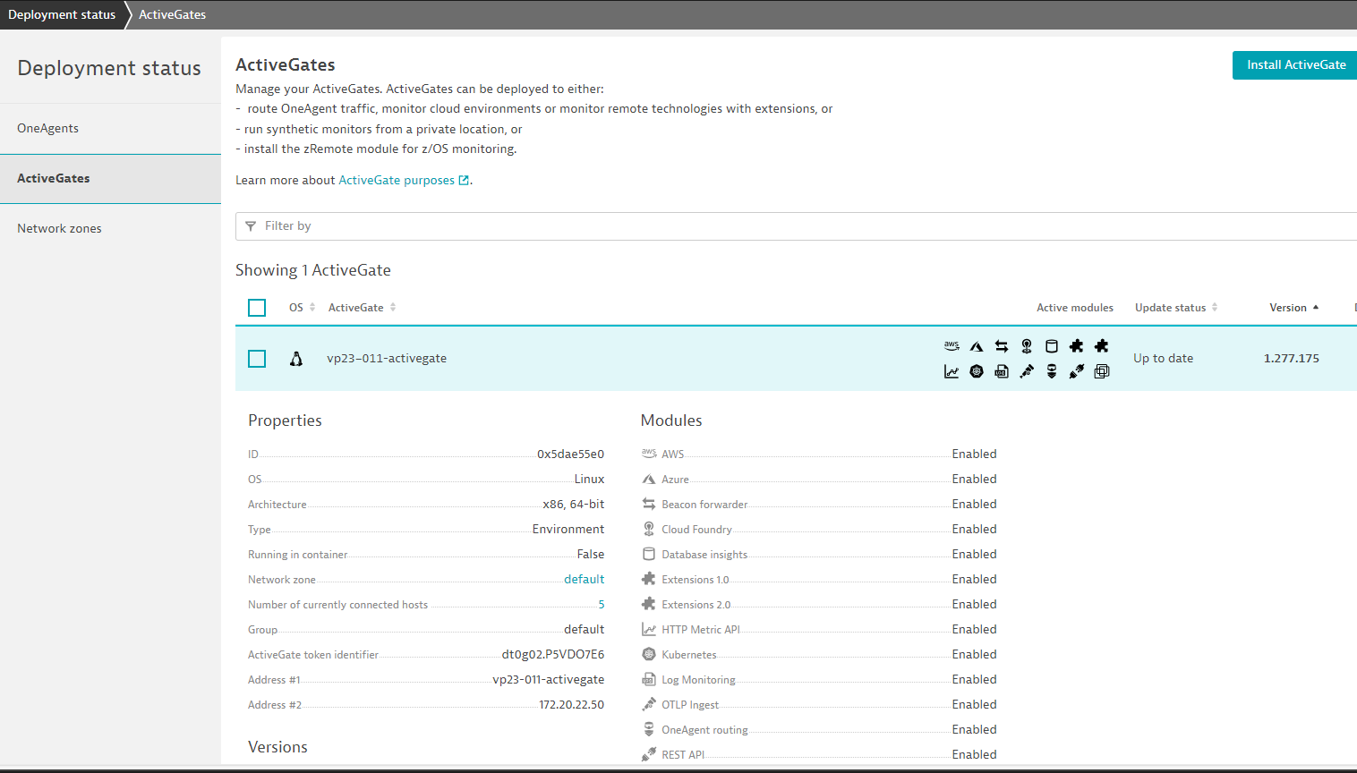Check the vp23-011-activegate row checkbox
Viewport: 1357px width, 773px height.
pos(257,358)
